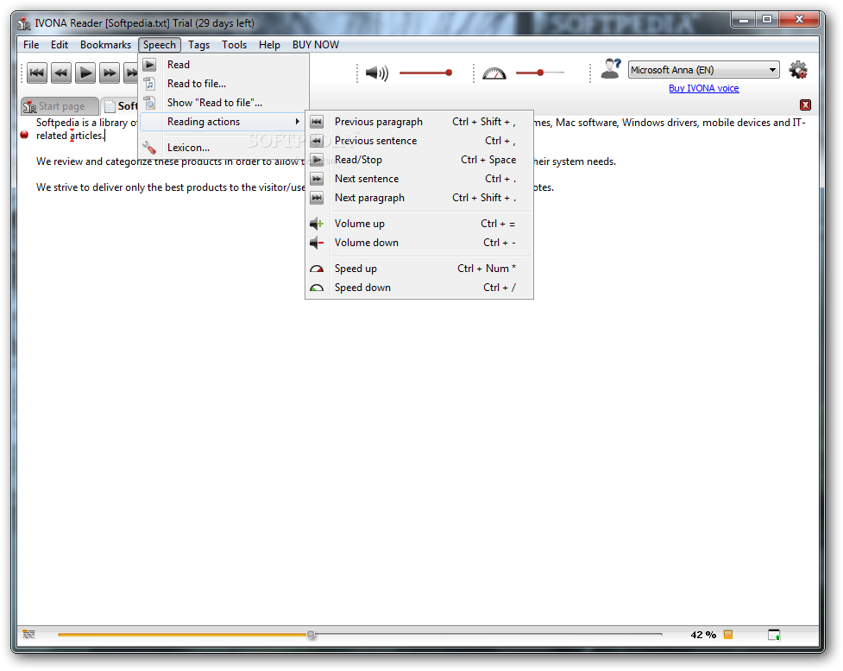
Task: Click the Speed down gauge icon
Action: (317, 288)
